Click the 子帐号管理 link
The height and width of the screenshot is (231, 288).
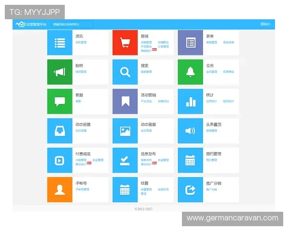(82, 190)
